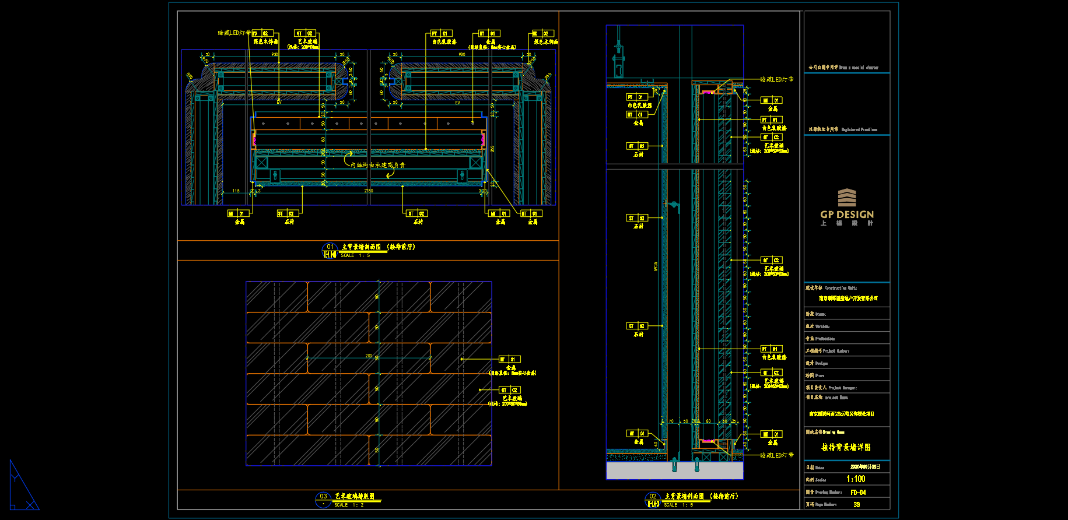Click the wall-mounted fixture symbol in section 02

[x=673, y=205]
